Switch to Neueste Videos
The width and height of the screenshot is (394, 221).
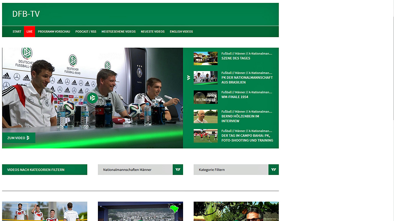[x=153, y=31]
